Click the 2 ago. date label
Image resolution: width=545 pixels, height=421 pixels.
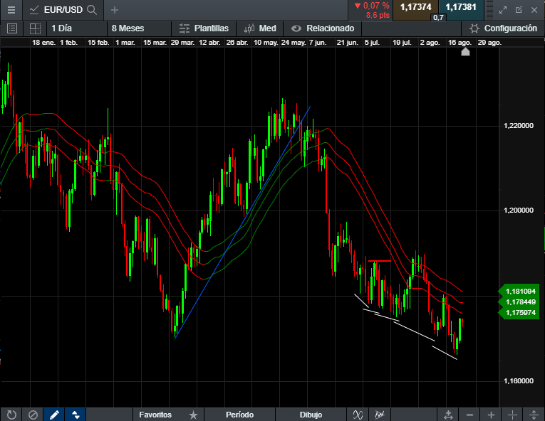pos(430,43)
